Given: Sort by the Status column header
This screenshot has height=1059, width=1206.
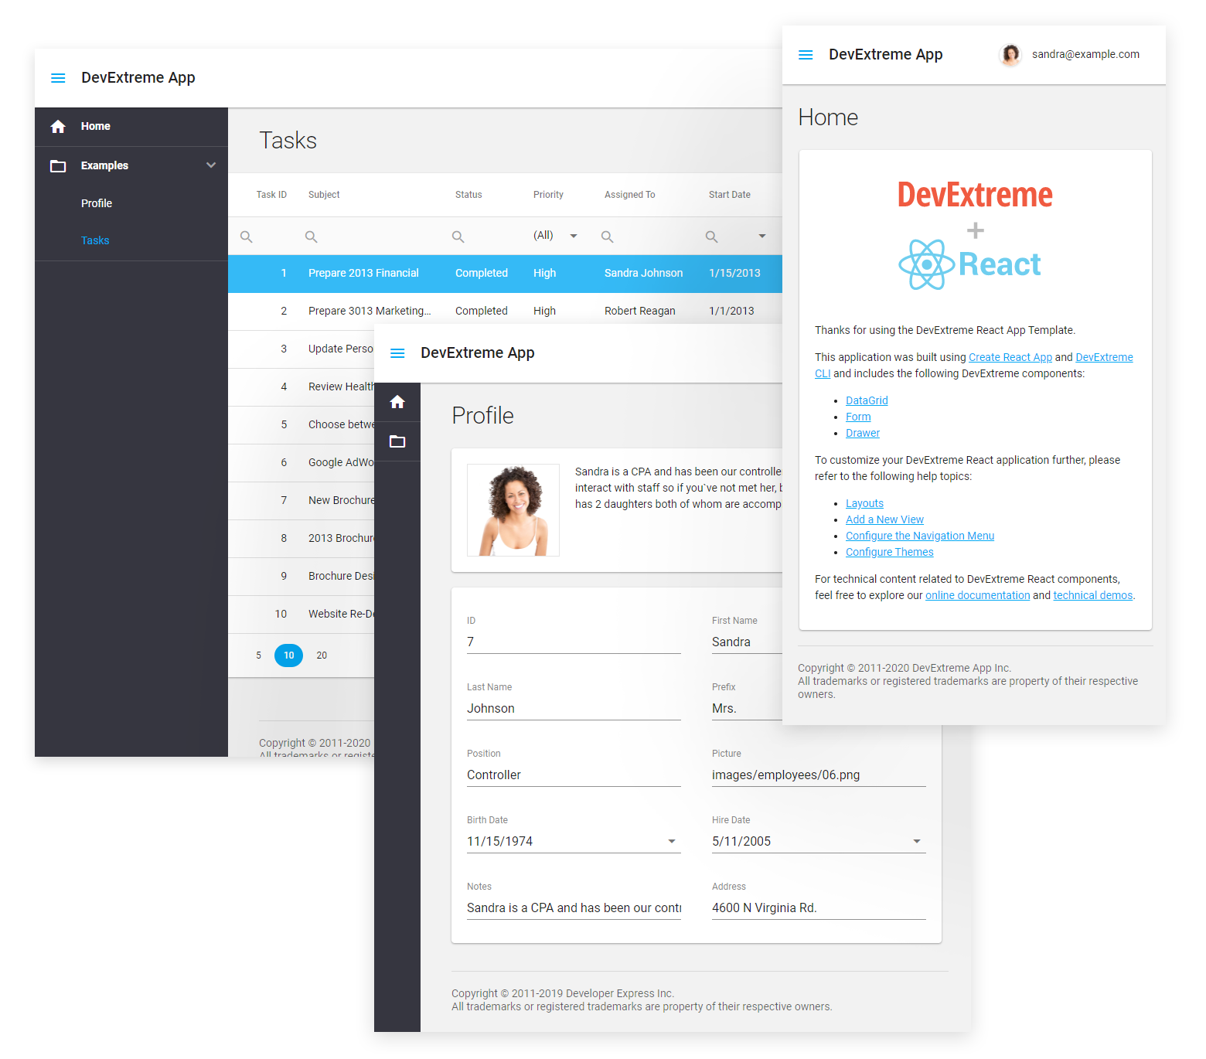Looking at the screenshot, I should coord(468,195).
